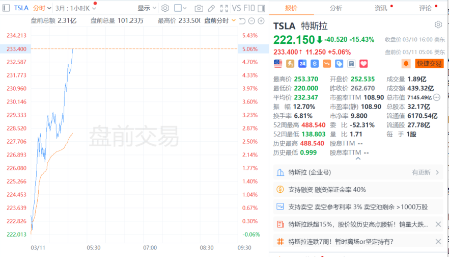Click the blue 24-hour trading icon
449x257 pixels.
click(x=302, y=63)
